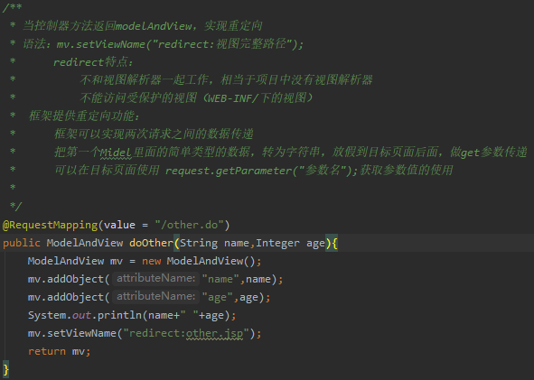
Task: Click the comment closing marker */
Action: point(15,207)
